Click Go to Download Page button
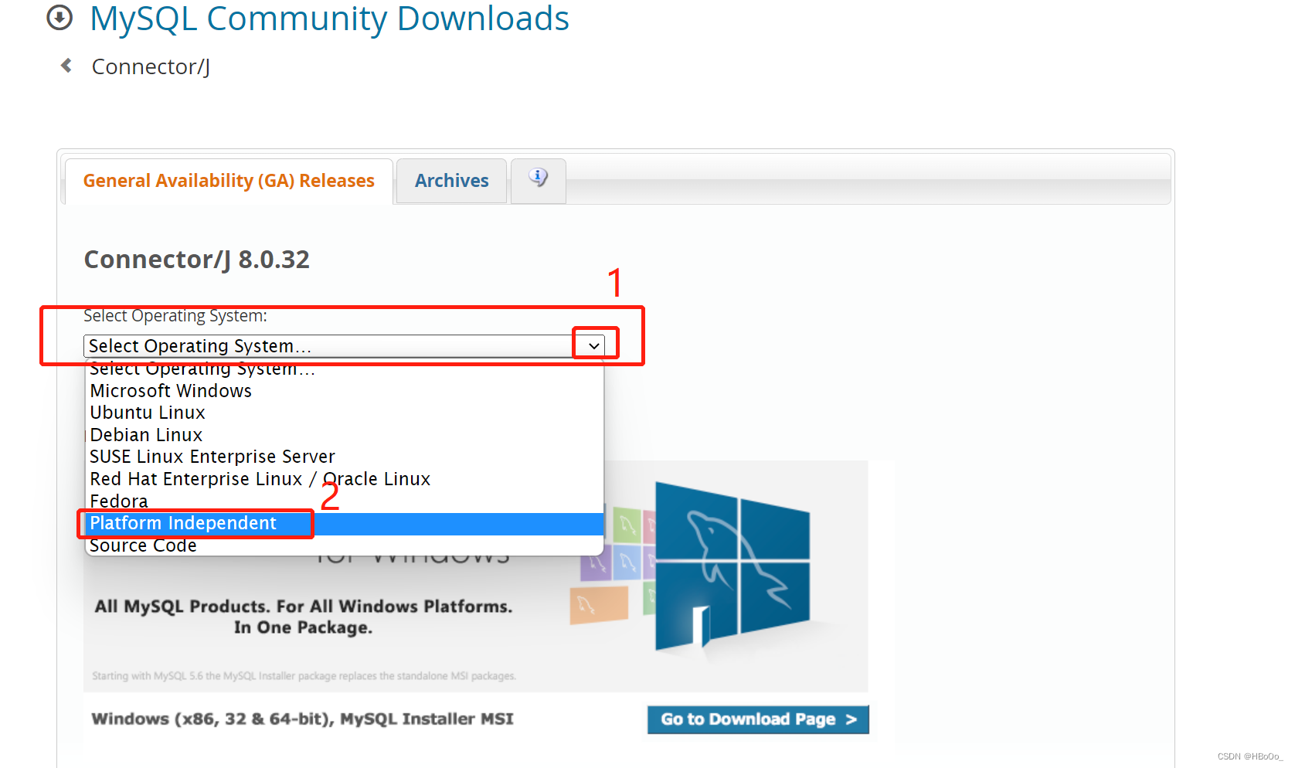 (758, 719)
